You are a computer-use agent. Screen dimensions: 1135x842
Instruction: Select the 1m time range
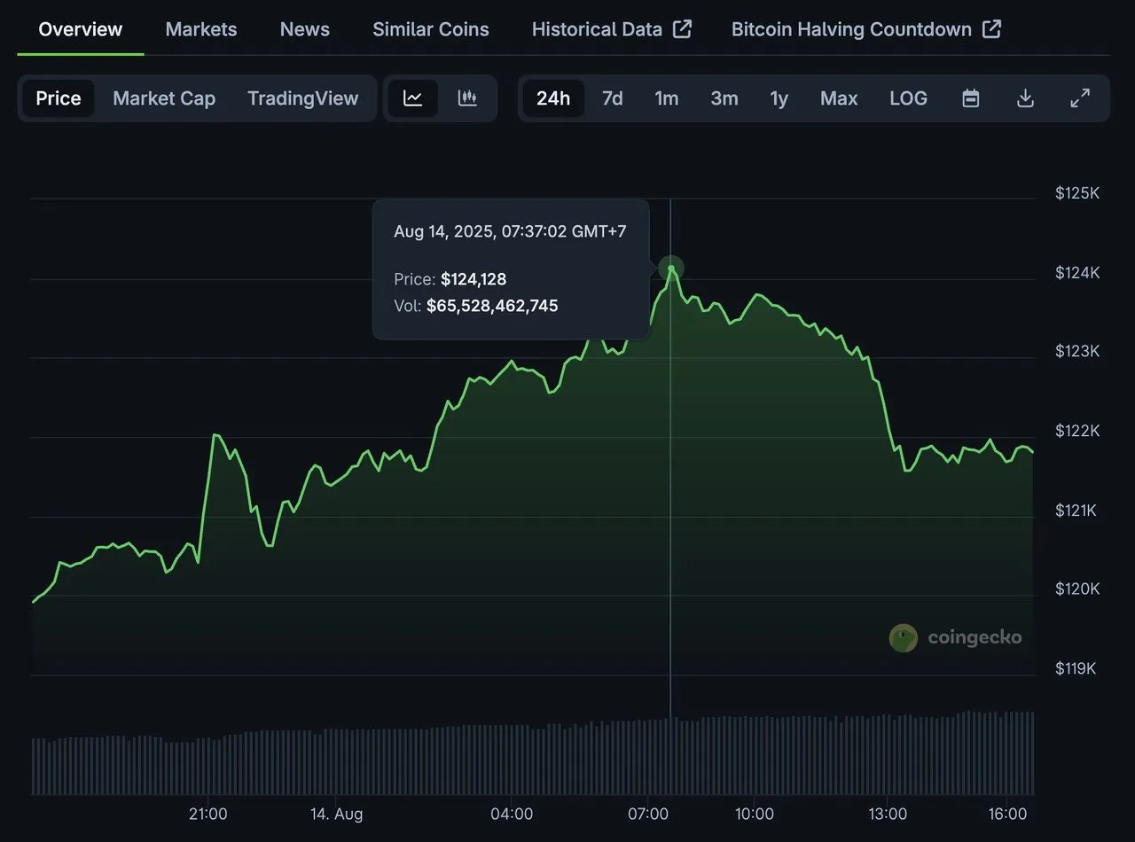point(666,98)
